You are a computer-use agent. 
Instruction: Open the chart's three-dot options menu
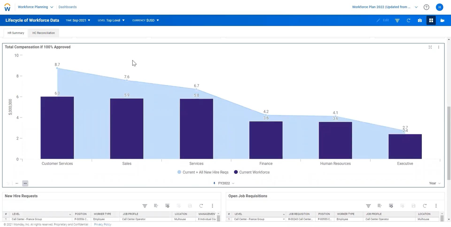[x=439, y=47]
